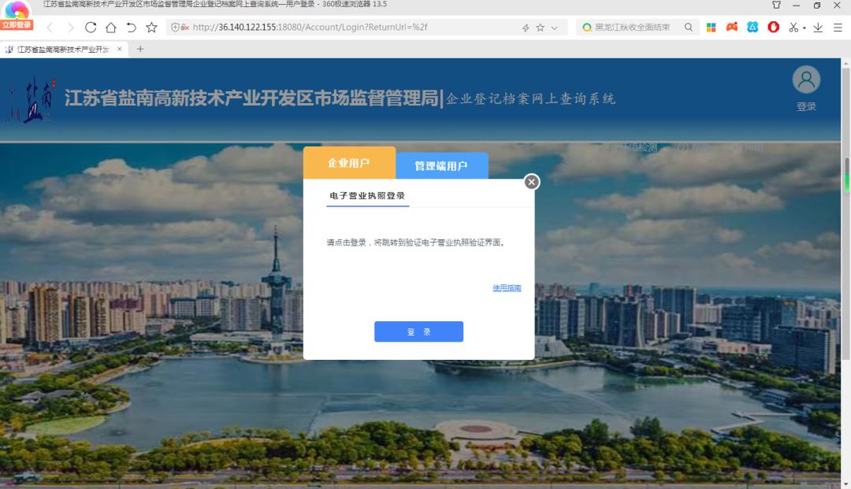The image size is (851, 489).
Task: Reload the page with refresh icon
Action: click(x=91, y=27)
